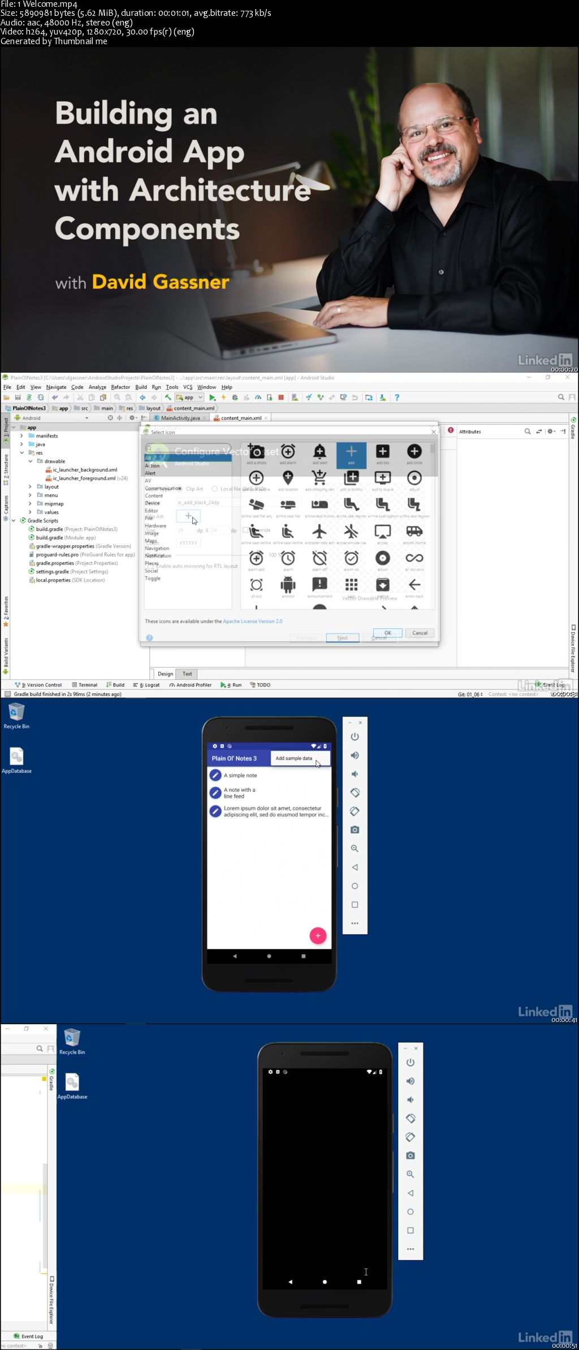The height and width of the screenshot is (1350, 579).
Task: Open the app run configuration dropdown
Action: click(x=189, y=398)
